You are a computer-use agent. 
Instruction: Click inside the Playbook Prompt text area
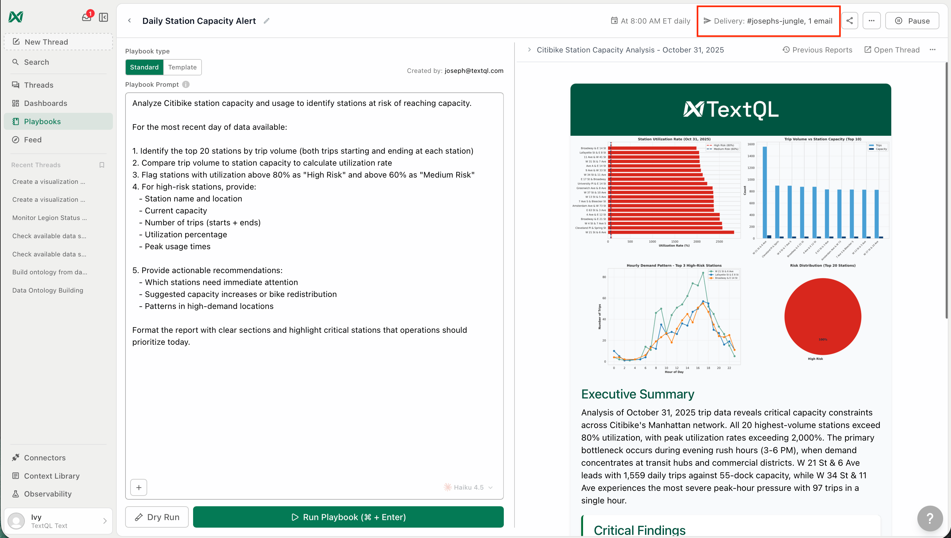click(x=314, y=296)
